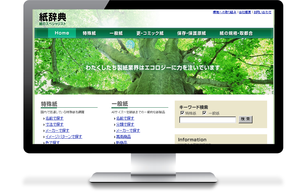Follow the 会社概要 header link
Viewport: 306px width, 196px height.
pyautogui.click(x=245, y=12)
